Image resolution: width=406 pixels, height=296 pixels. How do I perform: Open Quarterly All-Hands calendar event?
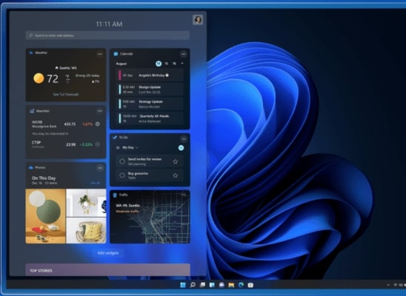[150, 118]
